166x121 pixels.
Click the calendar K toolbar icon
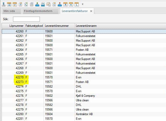(71, 4)
